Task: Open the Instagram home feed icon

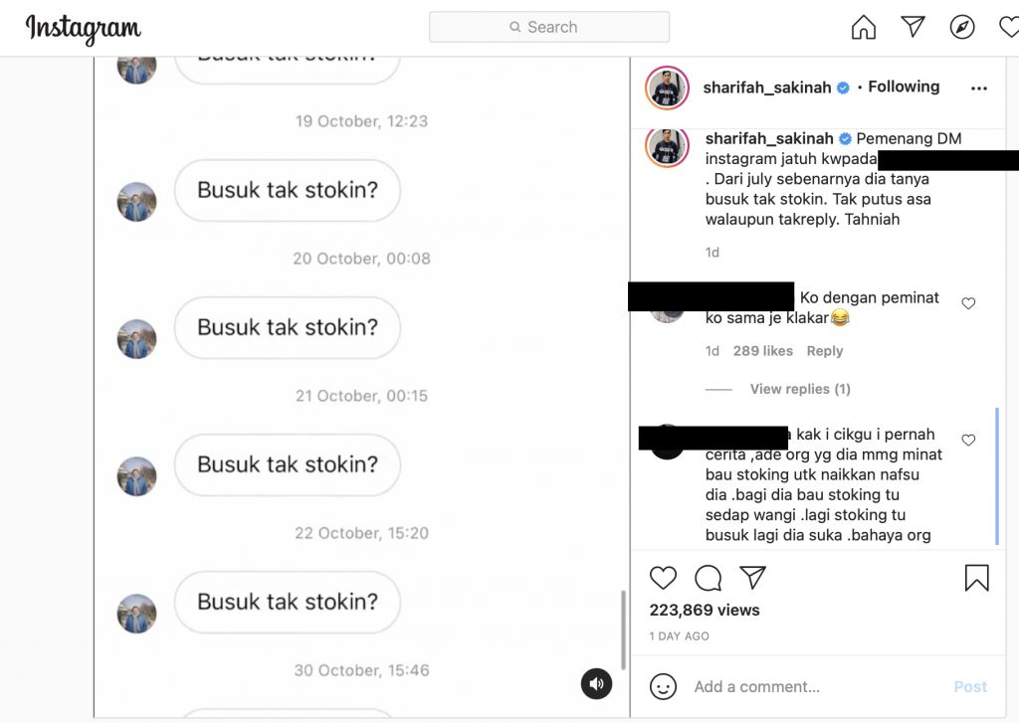Action: [x=863, y=27]
